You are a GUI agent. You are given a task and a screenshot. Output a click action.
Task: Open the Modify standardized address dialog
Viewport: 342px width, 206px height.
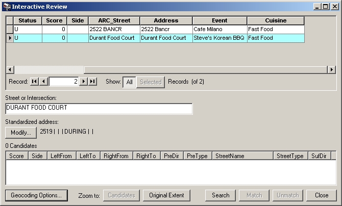pyautogui.click(x=20, y=133)
